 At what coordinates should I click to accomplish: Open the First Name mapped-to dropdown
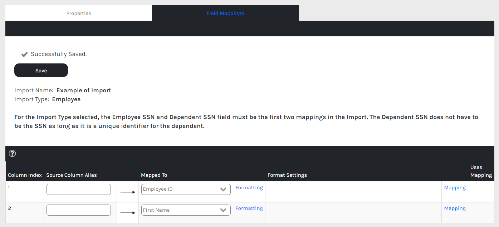coord(186,210)
